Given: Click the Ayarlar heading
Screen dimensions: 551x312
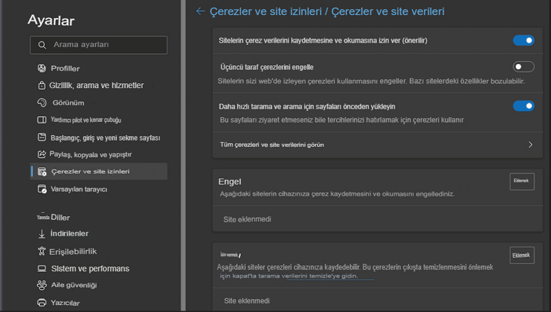Looking at the screenshot, I should point(51,21).
